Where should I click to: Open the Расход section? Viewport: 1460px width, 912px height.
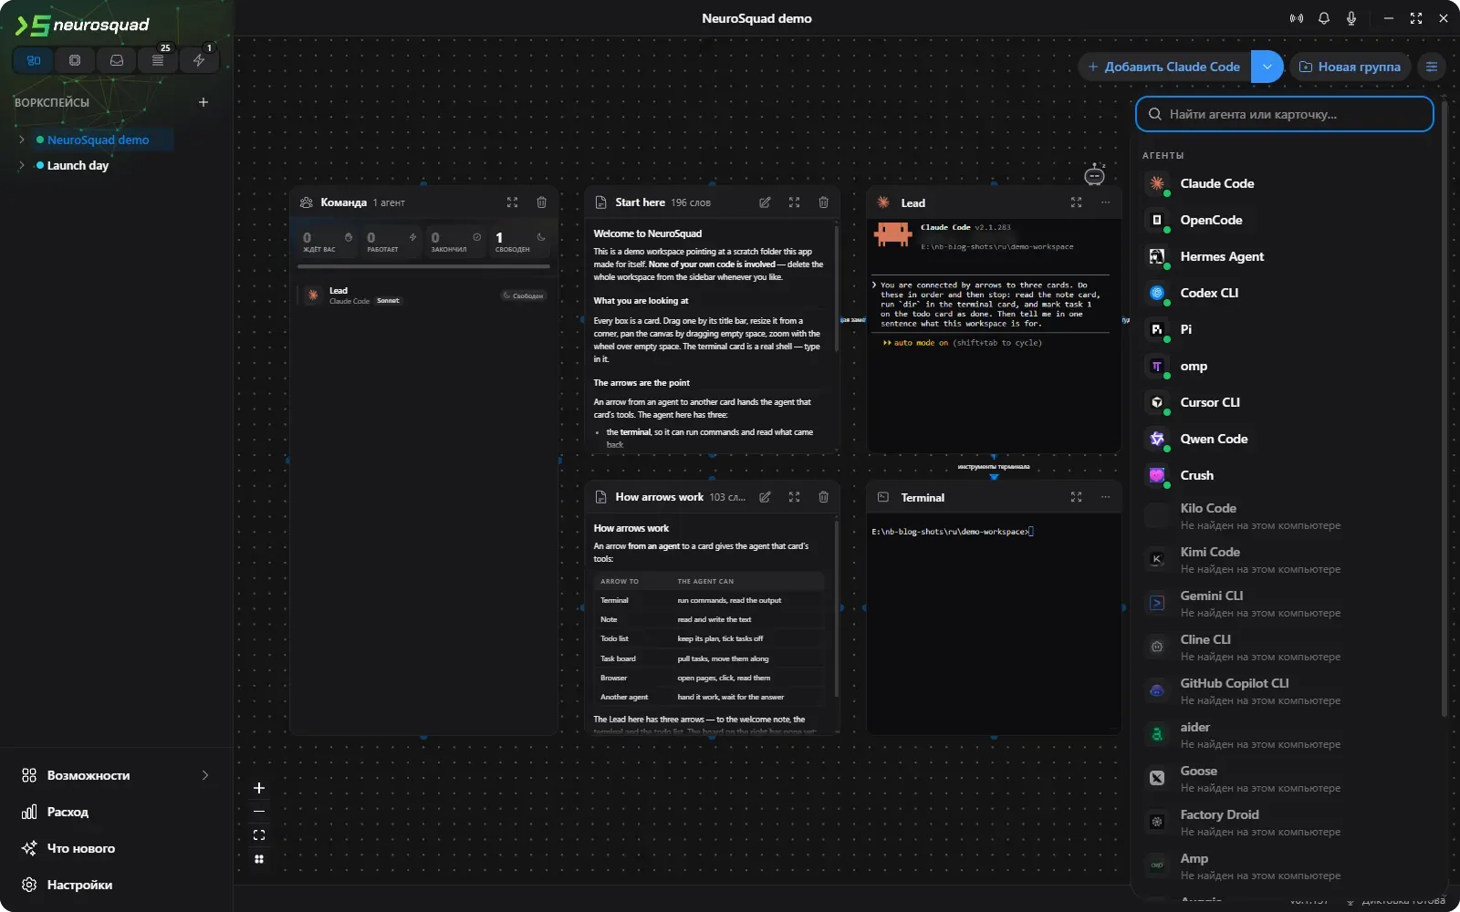click(117, 812)
